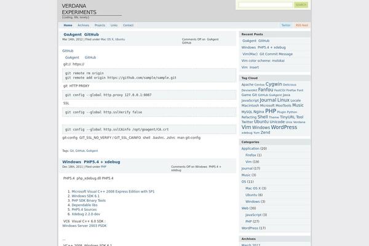Image resolution: width=369 pixels, height=246 pixels.
Task: Open the Dependable libs link
Action: click(x=84, y=205)
